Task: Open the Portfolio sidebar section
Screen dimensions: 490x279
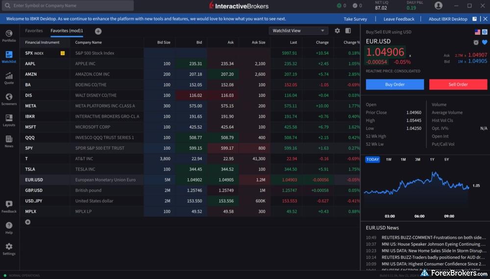Action: click(9, 35)
